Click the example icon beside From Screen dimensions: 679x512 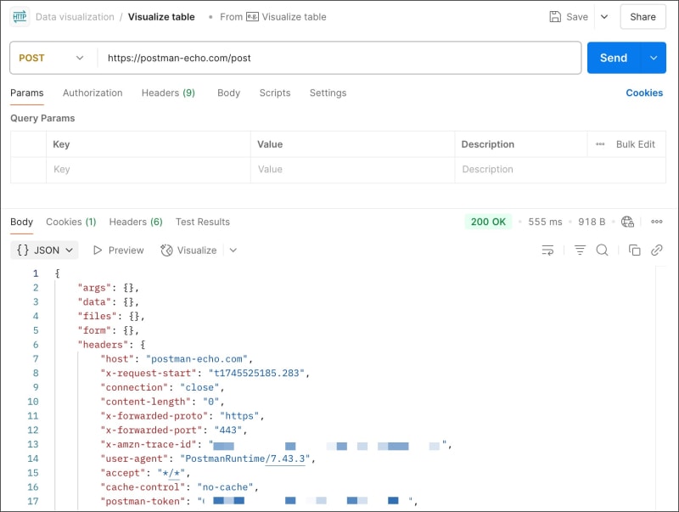click(x=252, y=17)
